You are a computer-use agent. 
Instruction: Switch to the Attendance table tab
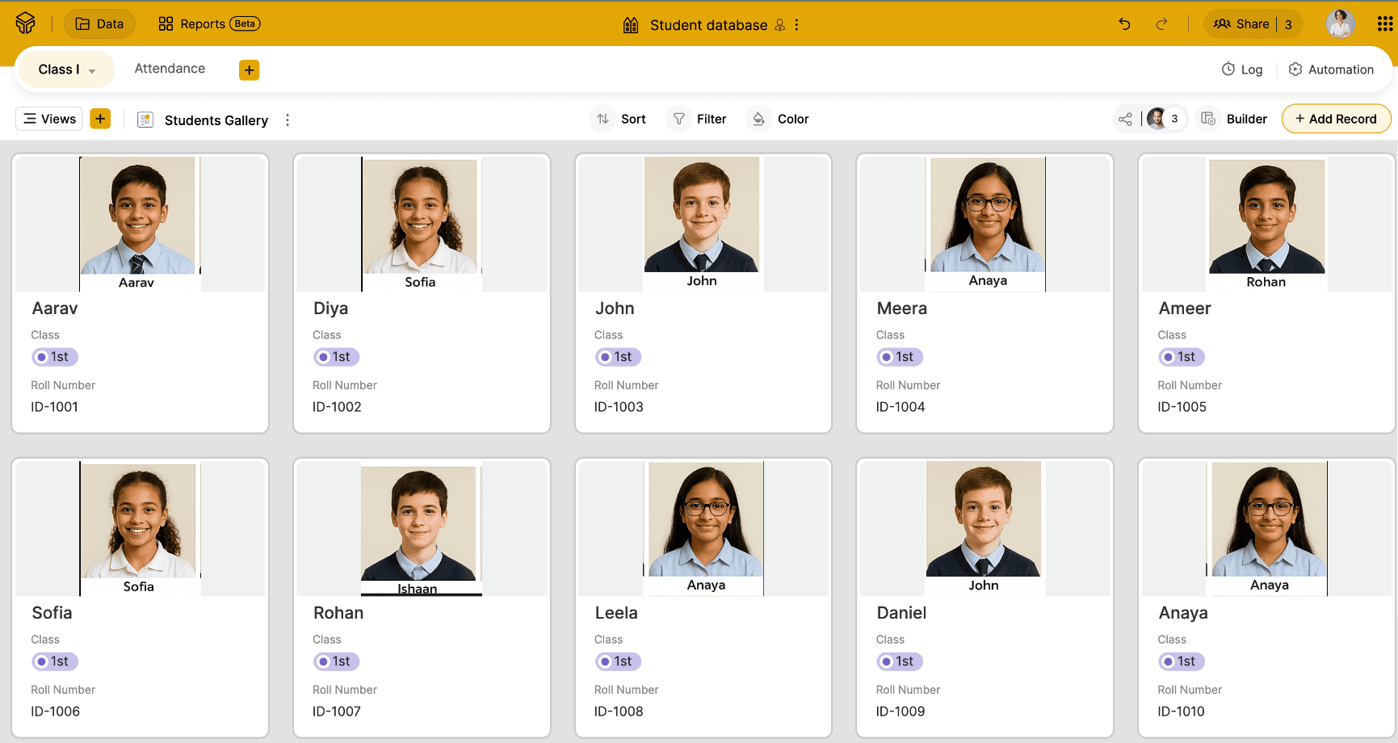tap(170, 69)
